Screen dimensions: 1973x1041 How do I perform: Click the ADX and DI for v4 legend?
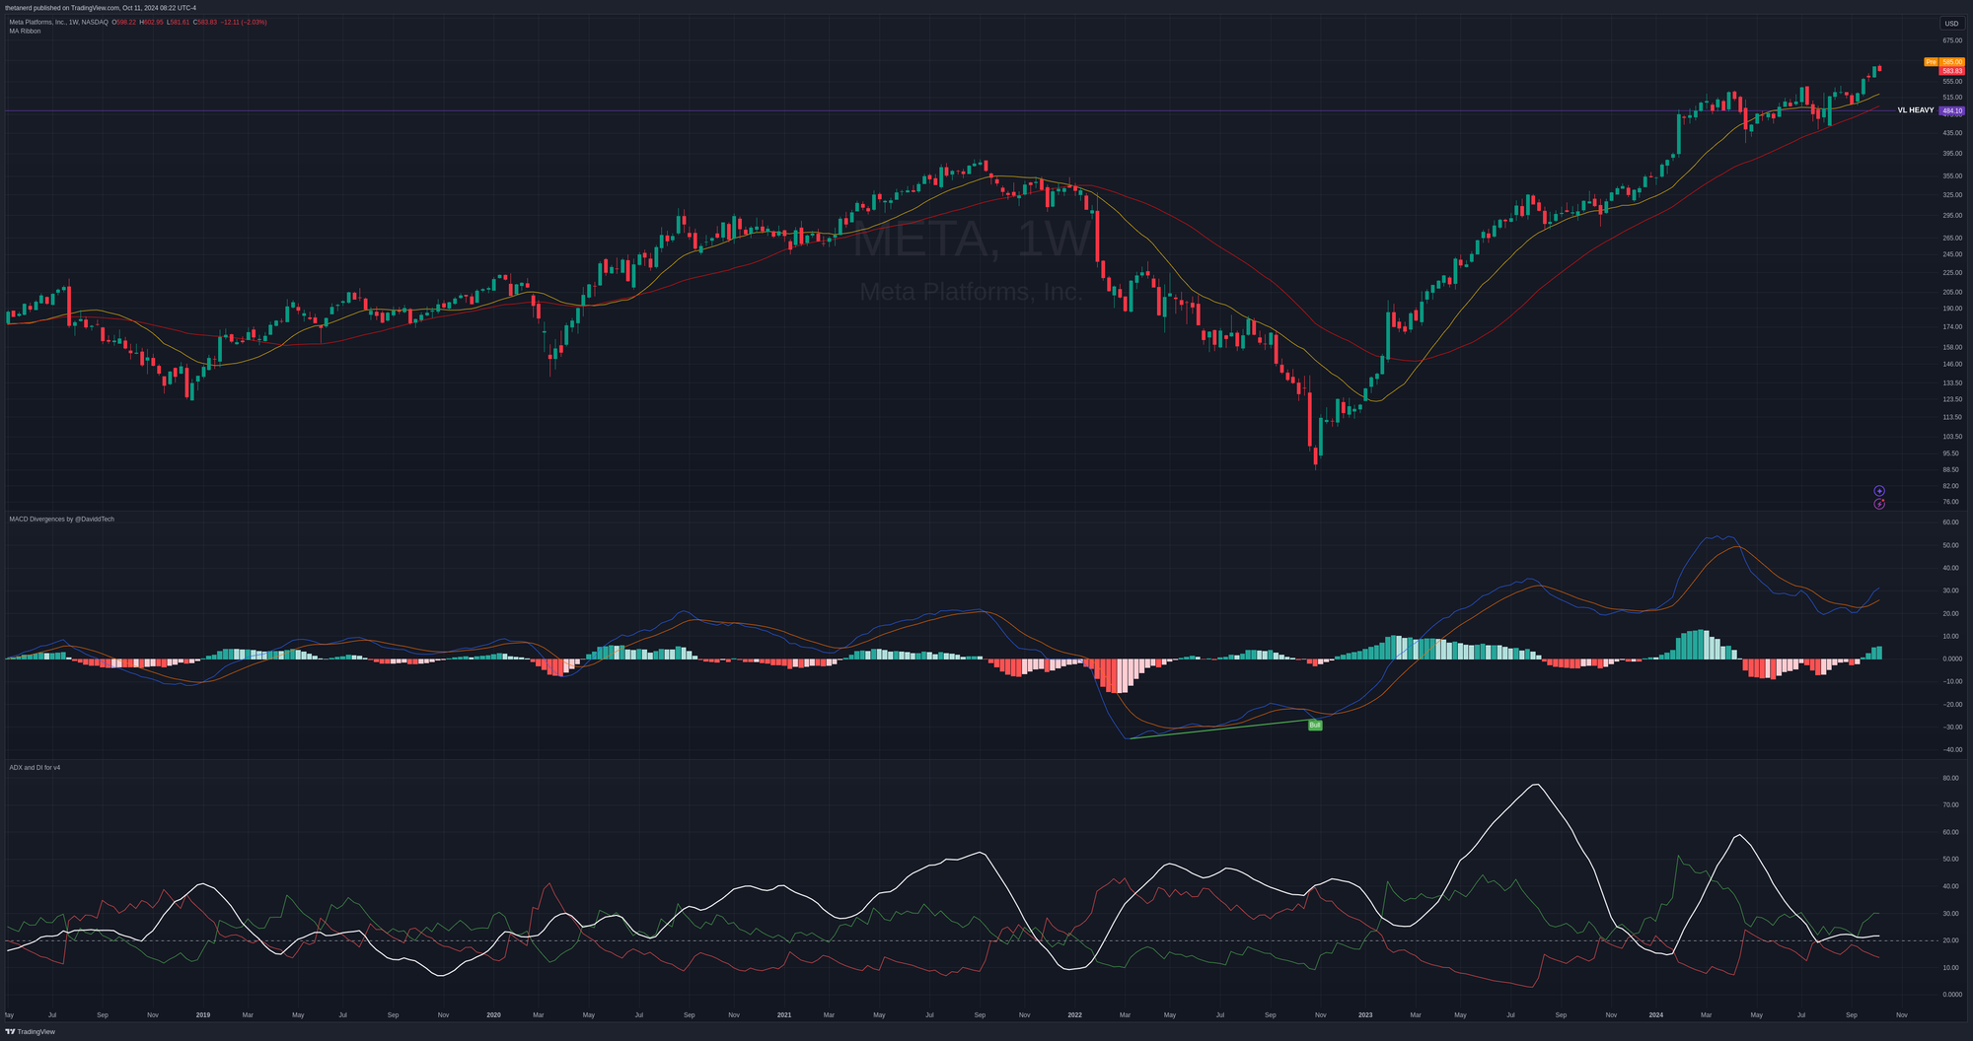35,767
